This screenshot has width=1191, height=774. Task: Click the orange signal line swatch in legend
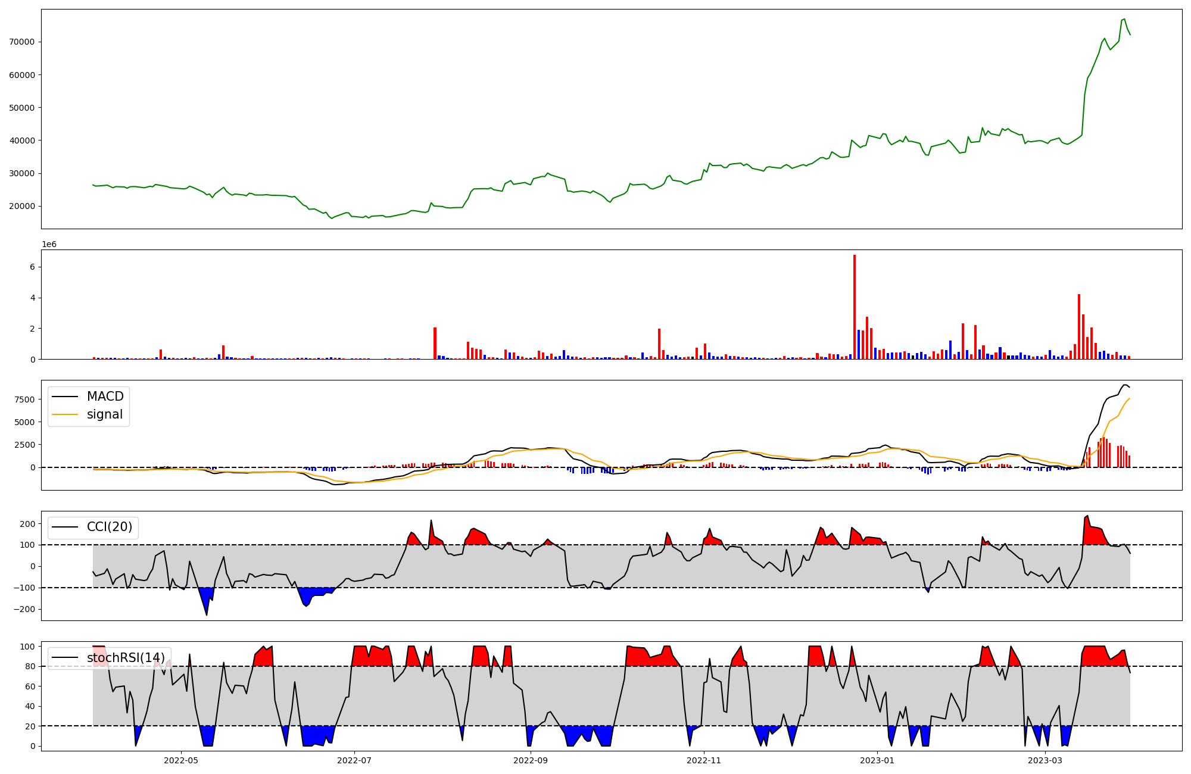pyautogui.click(x=65, y=414)
